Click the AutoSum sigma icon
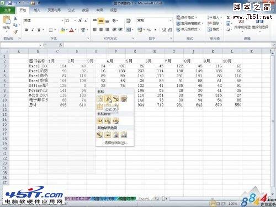The width and height of the screenshot is (276, 207). [x=228, y=18]
